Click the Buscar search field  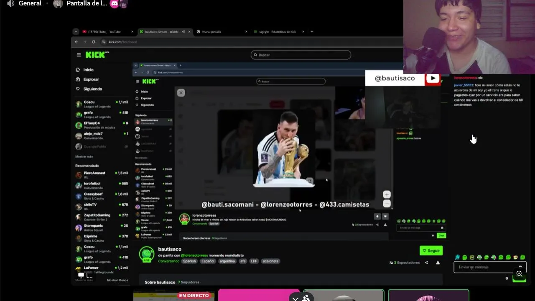[301, 55]
